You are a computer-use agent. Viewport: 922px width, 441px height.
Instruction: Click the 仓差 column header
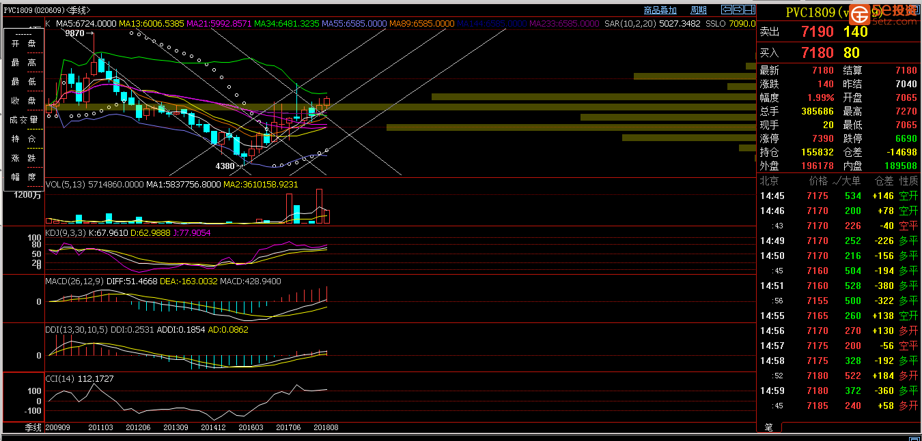[884, 181]
